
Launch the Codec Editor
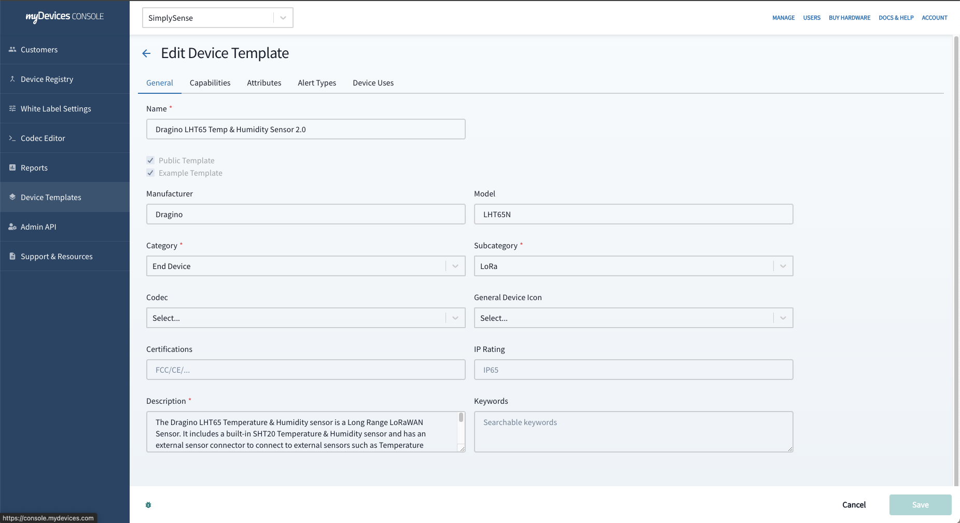[x=43, y=138]
